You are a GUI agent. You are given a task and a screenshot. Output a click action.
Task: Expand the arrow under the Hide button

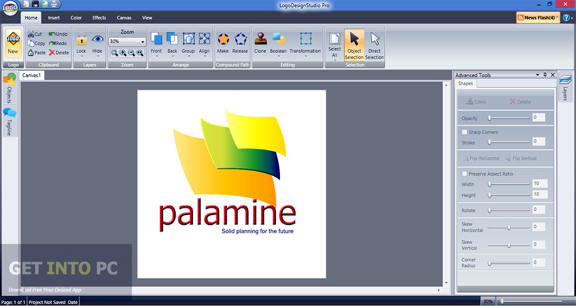(97, 56)
